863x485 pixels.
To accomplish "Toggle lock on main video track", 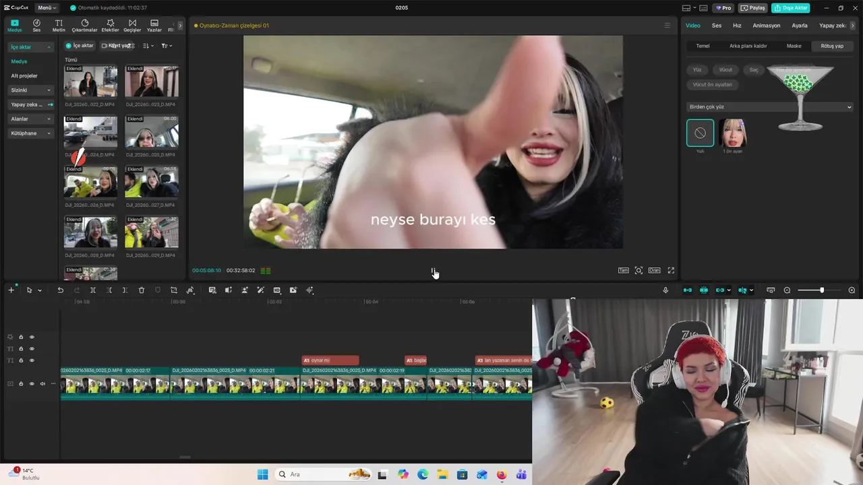I will click(21, 384).
